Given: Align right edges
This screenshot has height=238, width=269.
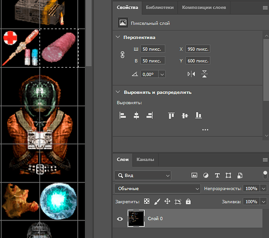Looking at the screenshot, I should pos(149,115).
